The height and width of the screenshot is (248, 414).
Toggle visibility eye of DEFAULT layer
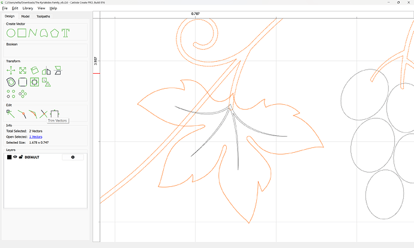pyautogui.click(x=15, y=157)
